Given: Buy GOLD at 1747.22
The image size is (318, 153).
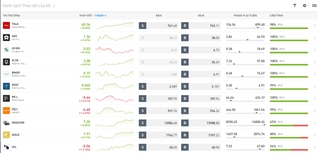Looking at the screenshot, I should tap(201, 135).
